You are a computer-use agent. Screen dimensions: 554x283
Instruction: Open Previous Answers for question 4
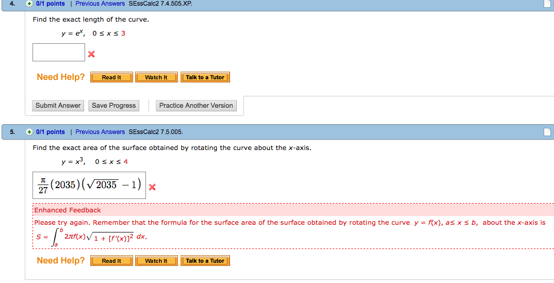pyautogui.click(x=100, y=4)
